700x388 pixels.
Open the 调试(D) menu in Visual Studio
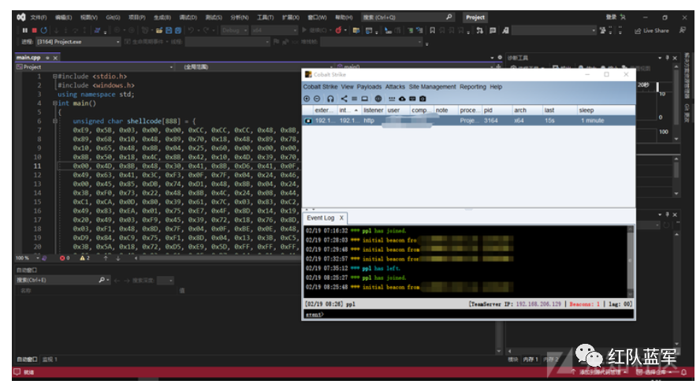pos(188,17)
